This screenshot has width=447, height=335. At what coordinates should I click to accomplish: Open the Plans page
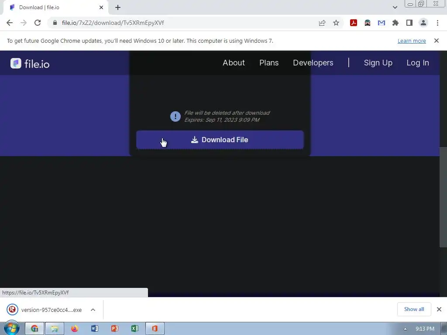269,63
